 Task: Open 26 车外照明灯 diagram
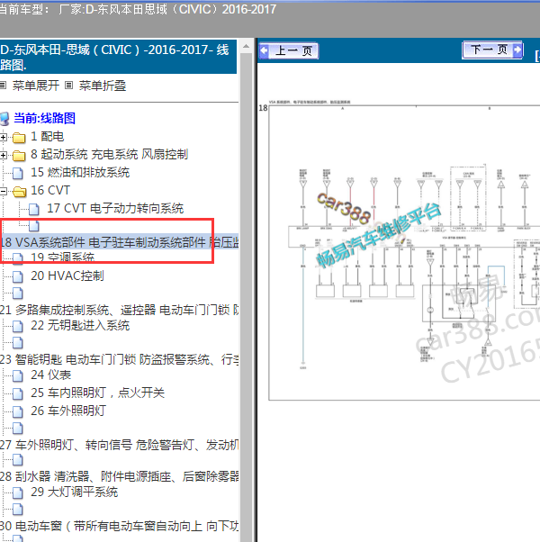coord(68,411)
